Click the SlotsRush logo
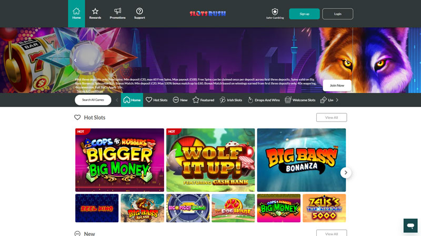The image size is (421, 236). (208, 14)
